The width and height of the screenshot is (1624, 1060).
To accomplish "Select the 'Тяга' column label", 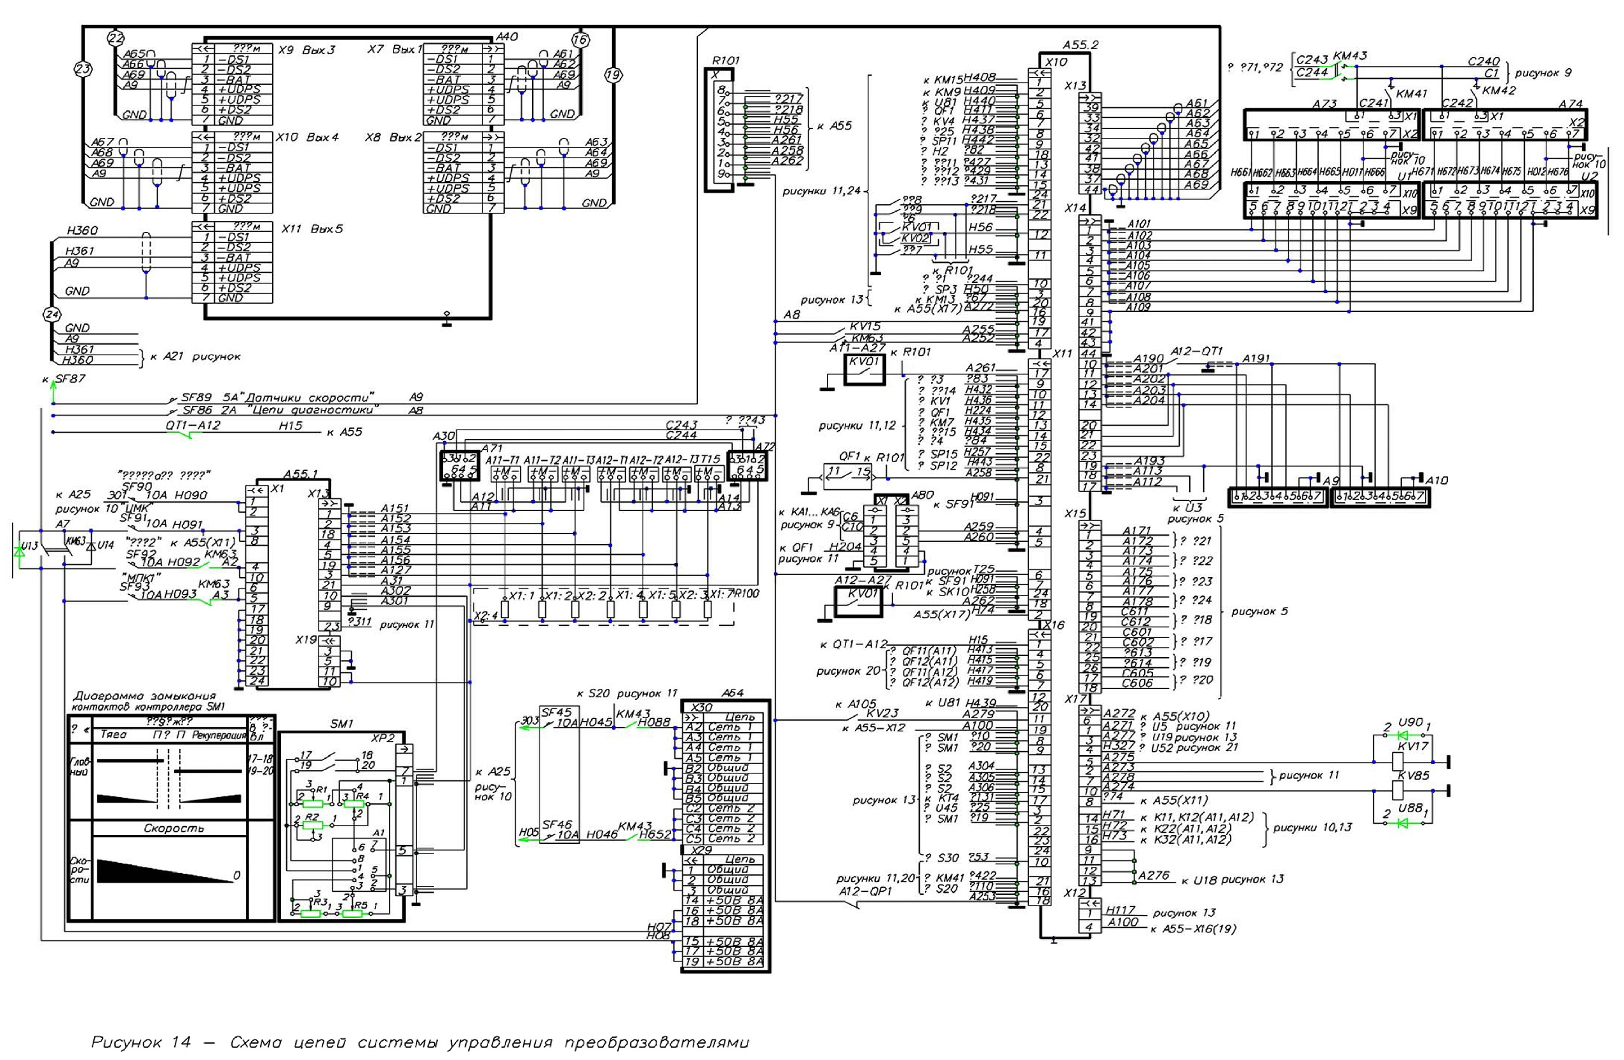I will (x=113, y=735).
